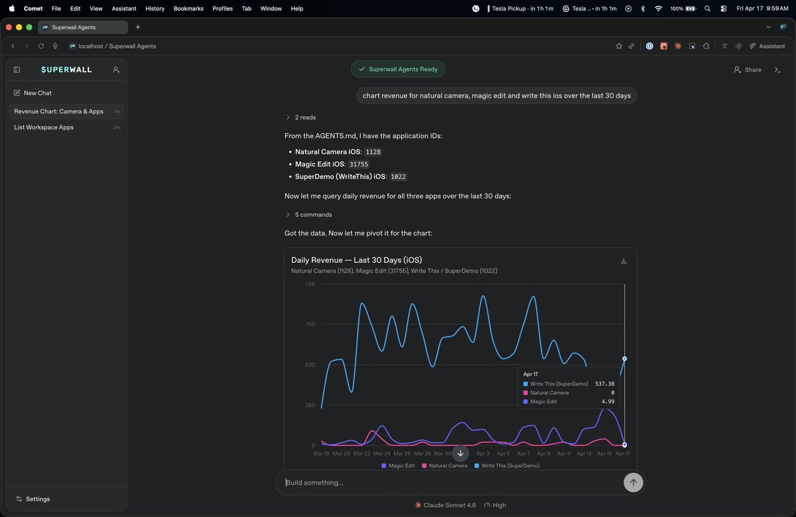Open the Claude Sonnet 4.6 model selector

coord(445,505)
